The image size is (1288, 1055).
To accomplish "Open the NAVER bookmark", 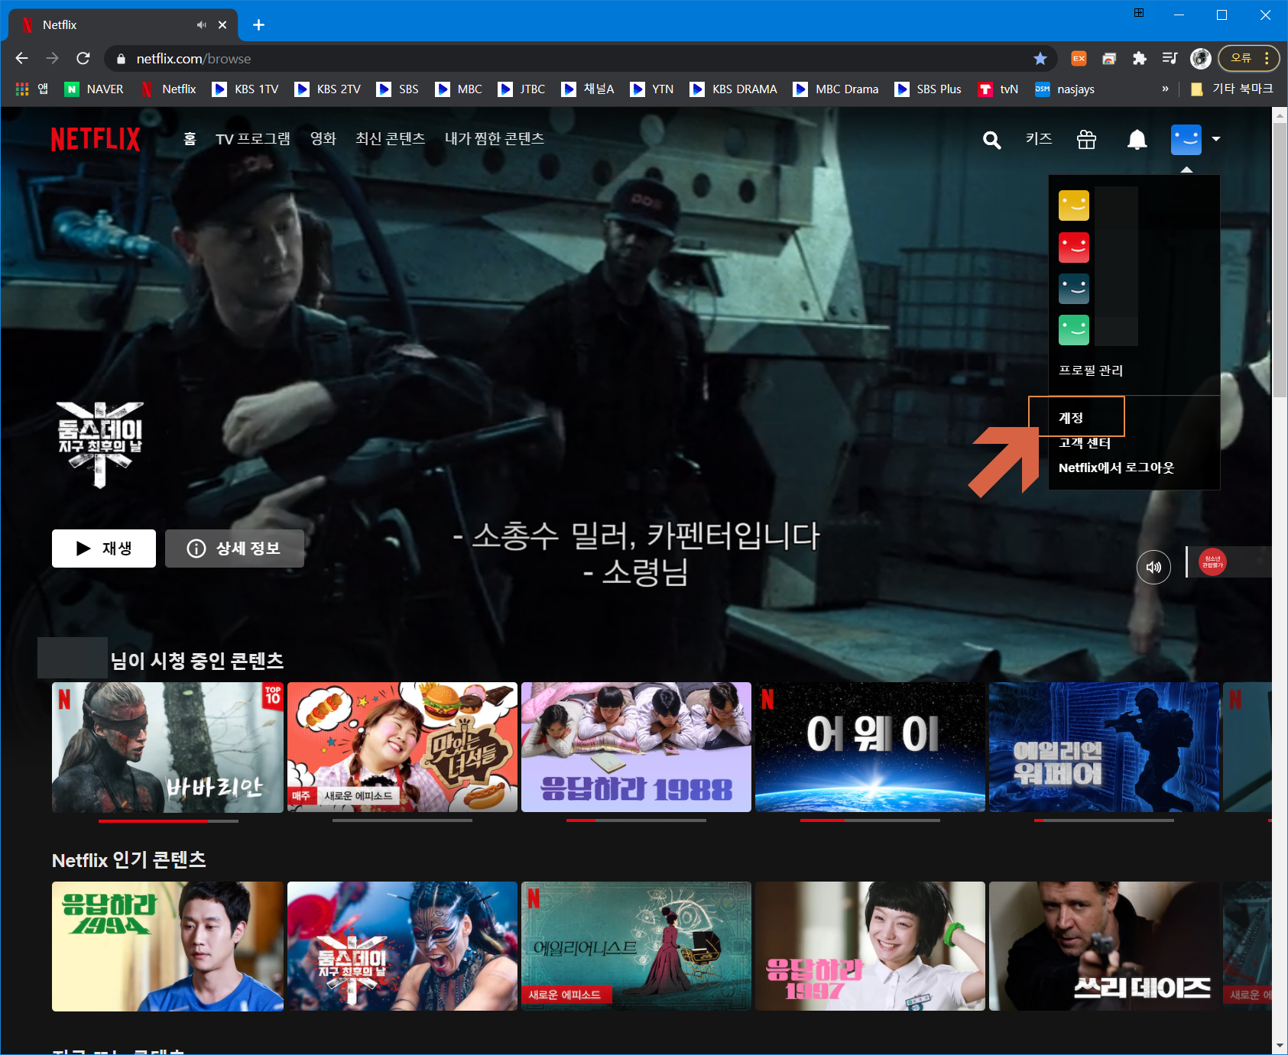I will (x=95, y=89).
